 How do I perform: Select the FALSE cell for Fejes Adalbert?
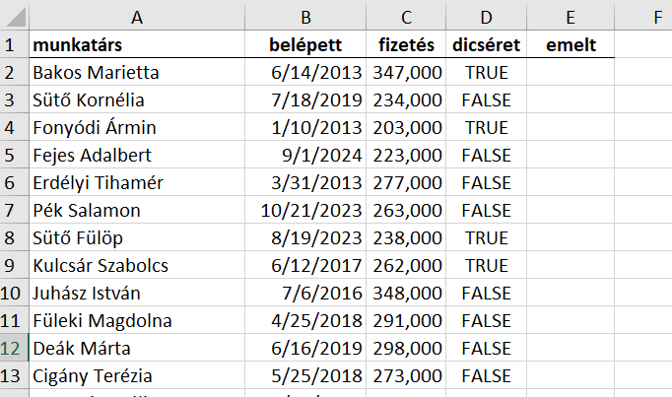486,155
